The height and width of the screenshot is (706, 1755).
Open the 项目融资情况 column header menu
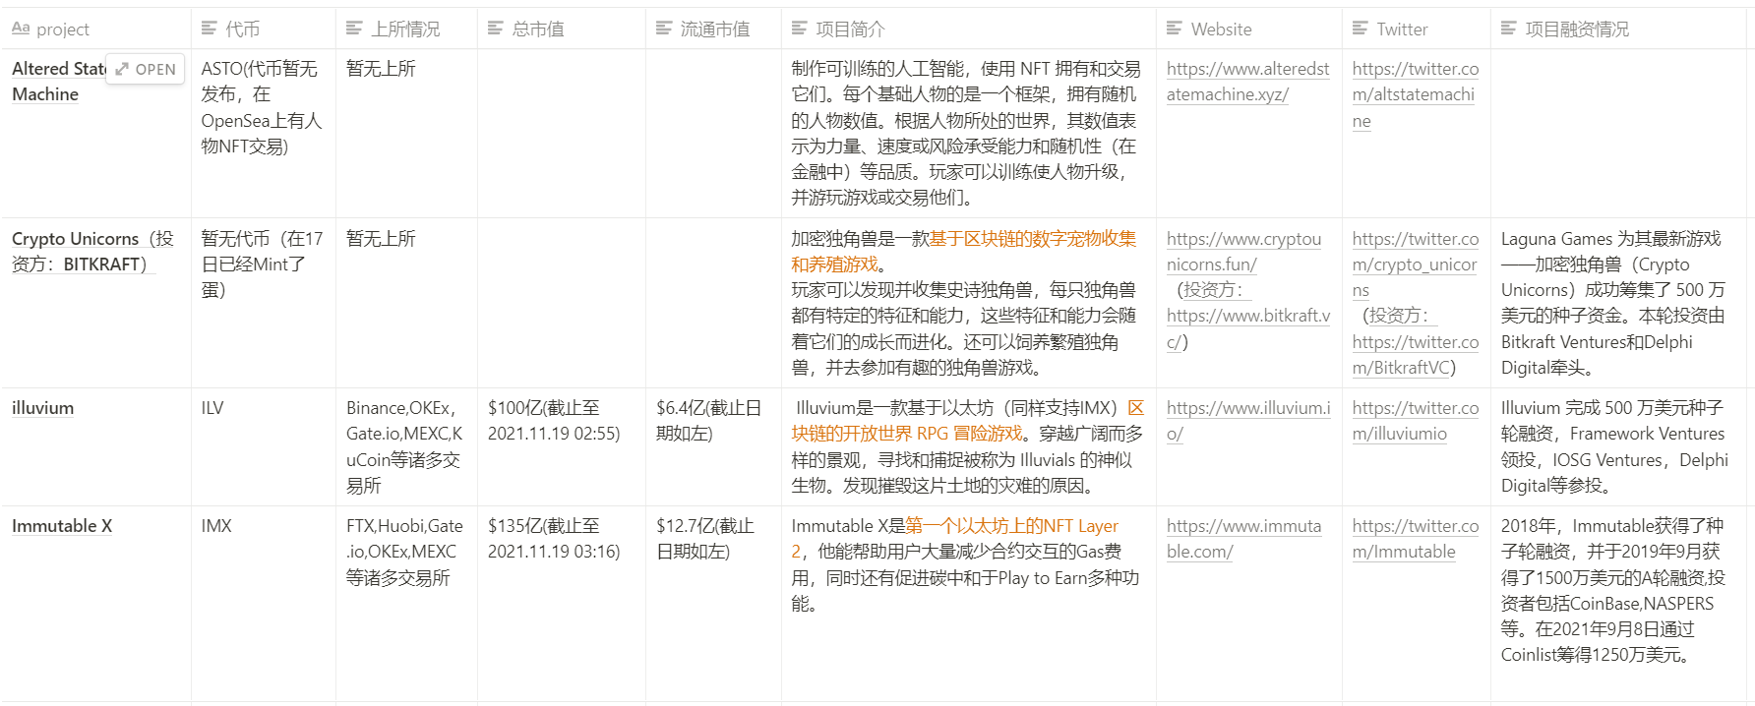click(x=1619, y=29)
